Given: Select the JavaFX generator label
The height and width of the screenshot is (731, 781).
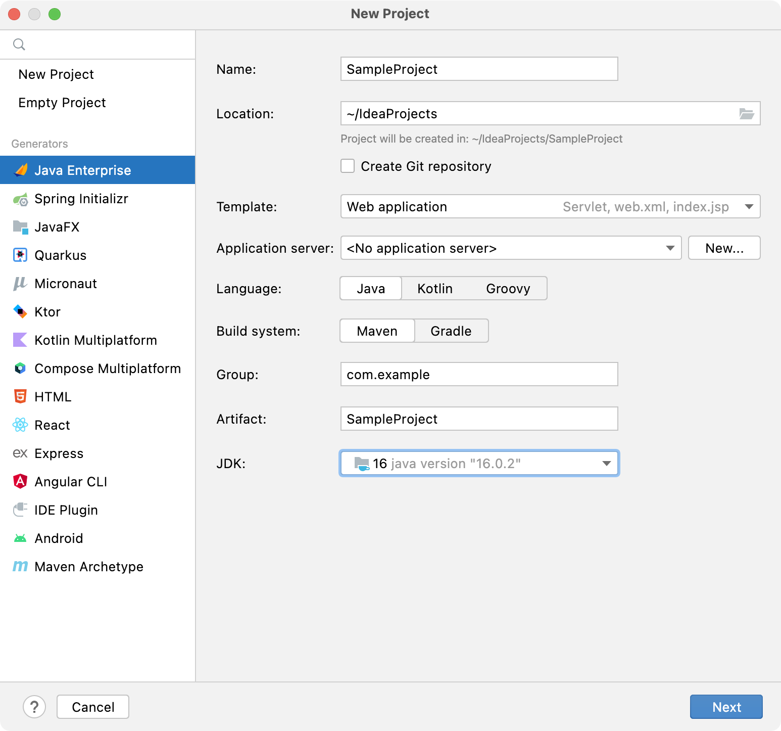Looking at the screenshot, I should click(57, 227).
